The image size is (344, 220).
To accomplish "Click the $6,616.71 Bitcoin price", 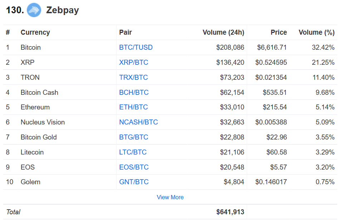I will [x=272, y=48].
